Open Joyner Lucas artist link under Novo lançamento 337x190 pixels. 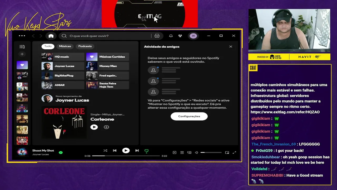click(72, 100)
